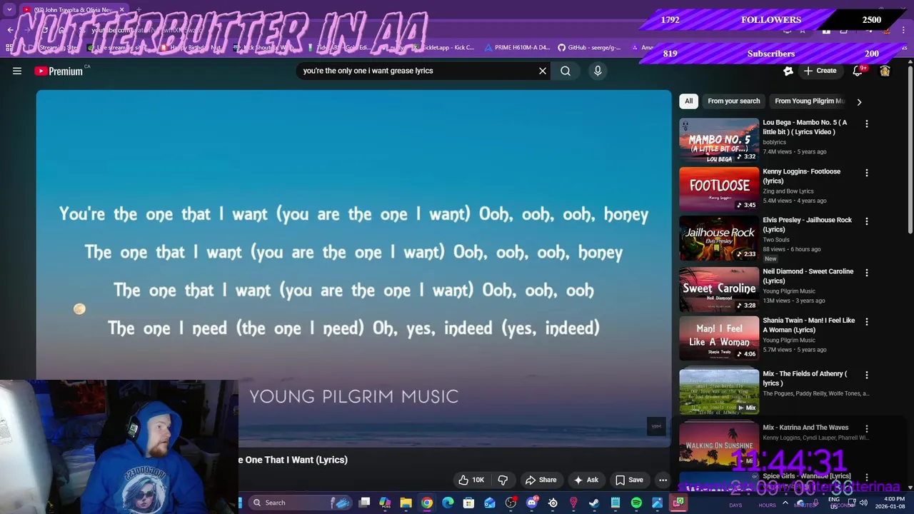Open PRIME H610M-A D4 bookmark
Screen dimensions: 914x514
click(517, 48)
